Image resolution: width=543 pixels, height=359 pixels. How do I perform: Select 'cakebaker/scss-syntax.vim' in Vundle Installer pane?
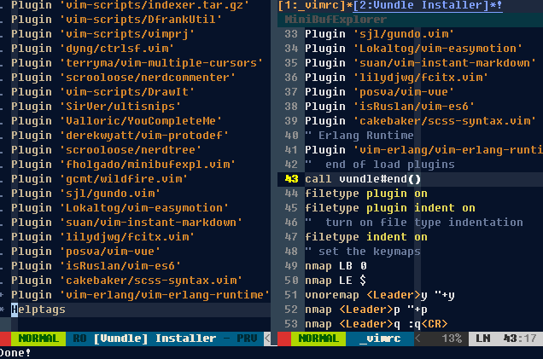point(151,281)
